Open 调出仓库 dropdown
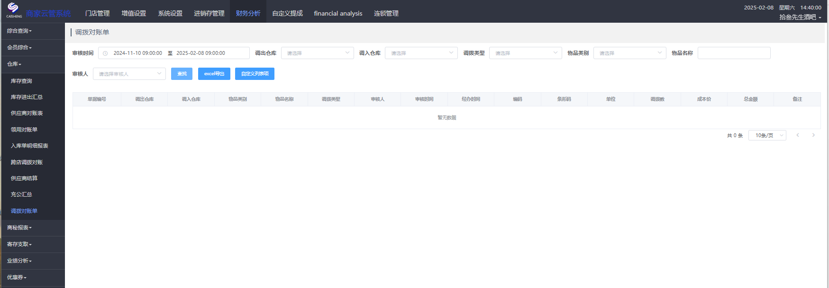 click(318, 53)
